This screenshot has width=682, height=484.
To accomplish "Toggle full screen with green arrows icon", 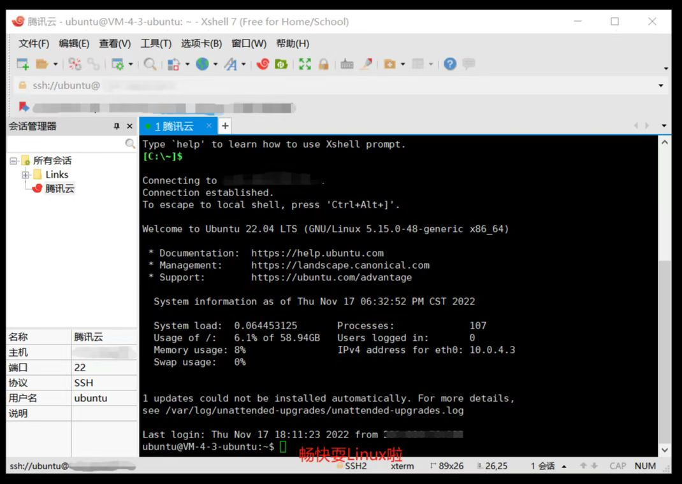I will coord(305,64).
